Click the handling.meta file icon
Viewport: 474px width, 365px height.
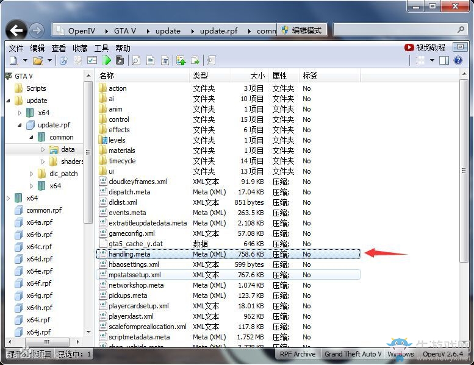103,254
